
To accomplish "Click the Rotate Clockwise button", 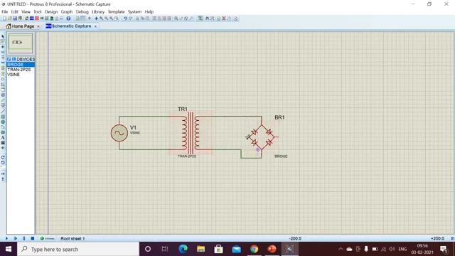I will [3, 157].
